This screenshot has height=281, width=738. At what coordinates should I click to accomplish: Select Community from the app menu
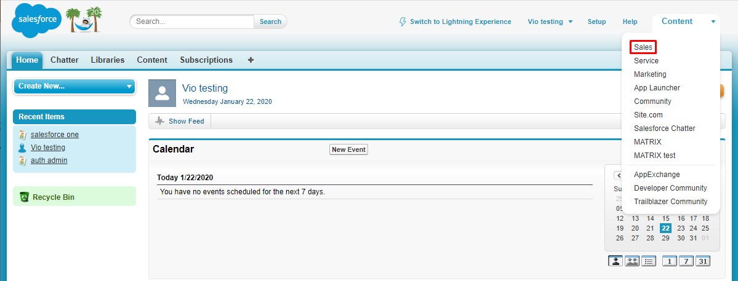pos(653,101)
